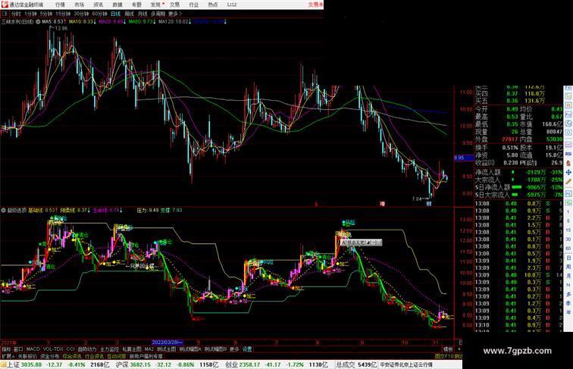Image resolution: width=573 pixels, height=369 pixels.
Task: Select the 年 period in right sidebar
Action: [568, 312]
